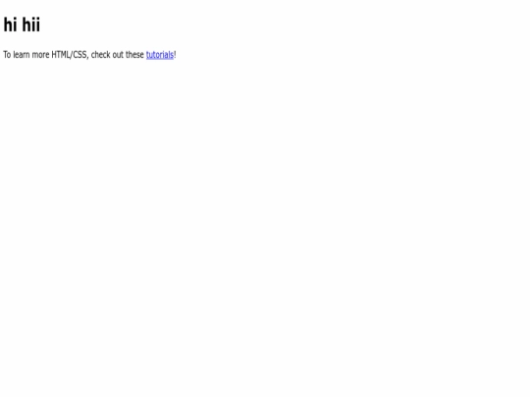Click the final "s" of the tutorials link
Image resolution: width=530 pixels, height=397 pixels.
tap(172, 55)
